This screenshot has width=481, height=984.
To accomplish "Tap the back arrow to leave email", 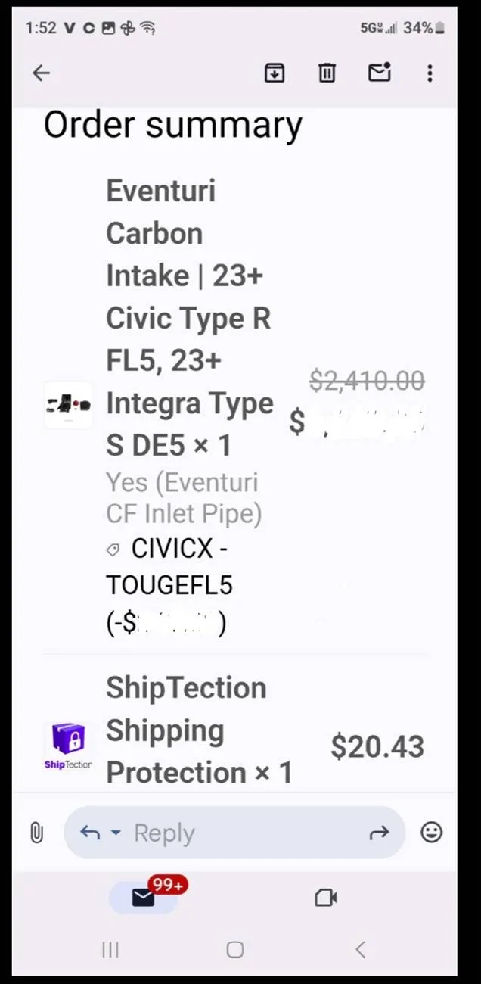I will click(41, 73).
